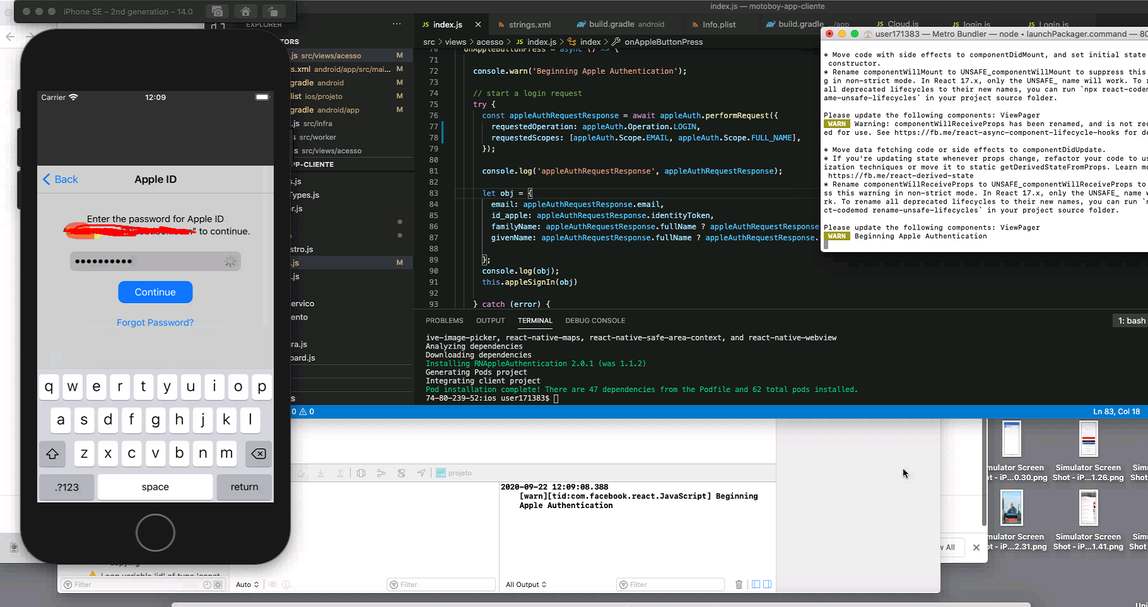This screenshot has height=607, width=1148.
Task: Click the Xcode step-into arrow icon
Action: coord(321,473)
